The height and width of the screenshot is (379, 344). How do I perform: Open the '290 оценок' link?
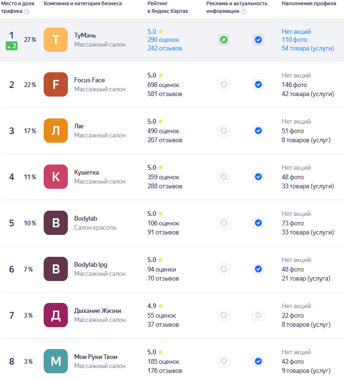(163, 39)
